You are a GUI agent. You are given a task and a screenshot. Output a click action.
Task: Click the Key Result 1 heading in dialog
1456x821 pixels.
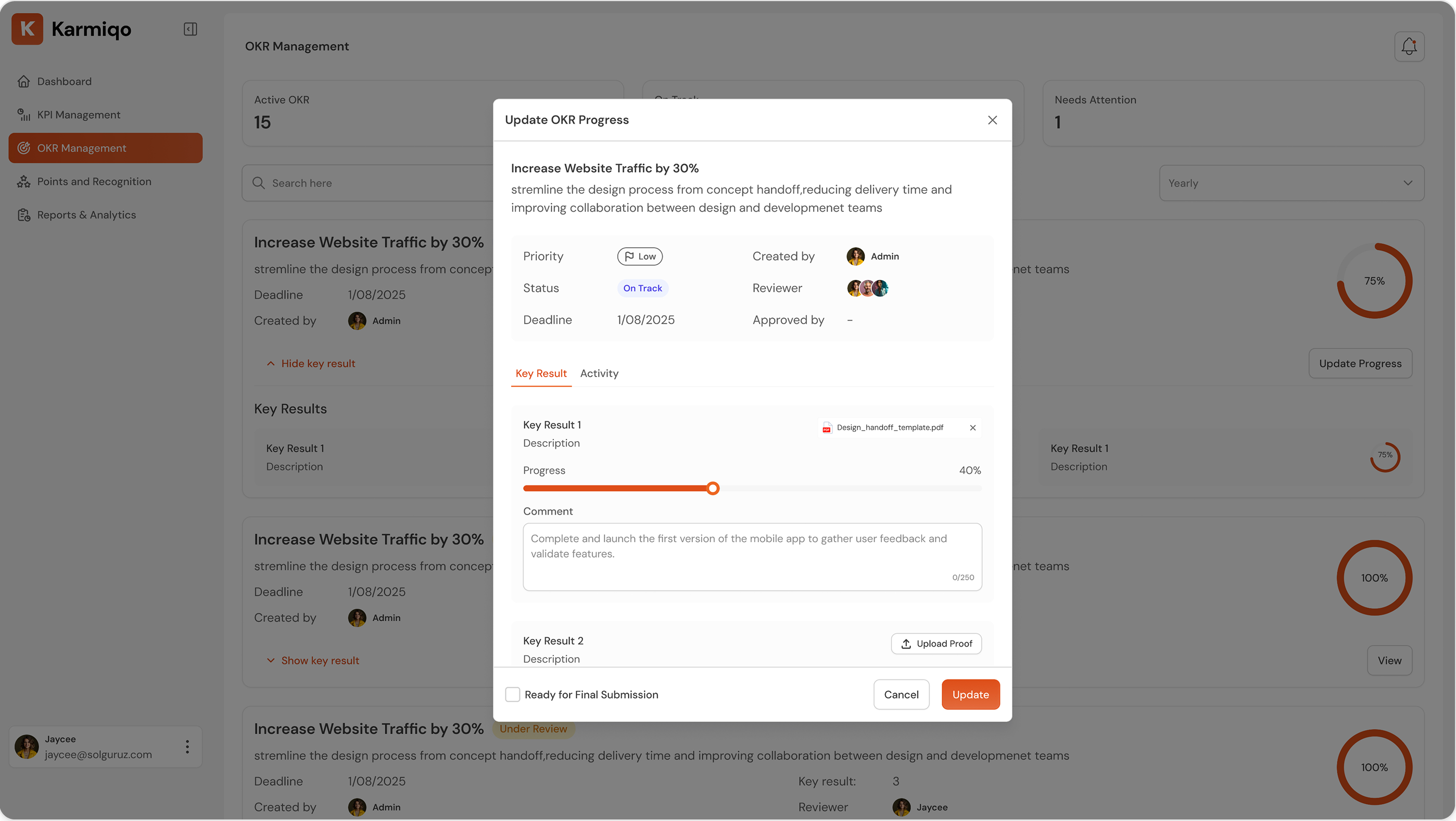point(552,425)
